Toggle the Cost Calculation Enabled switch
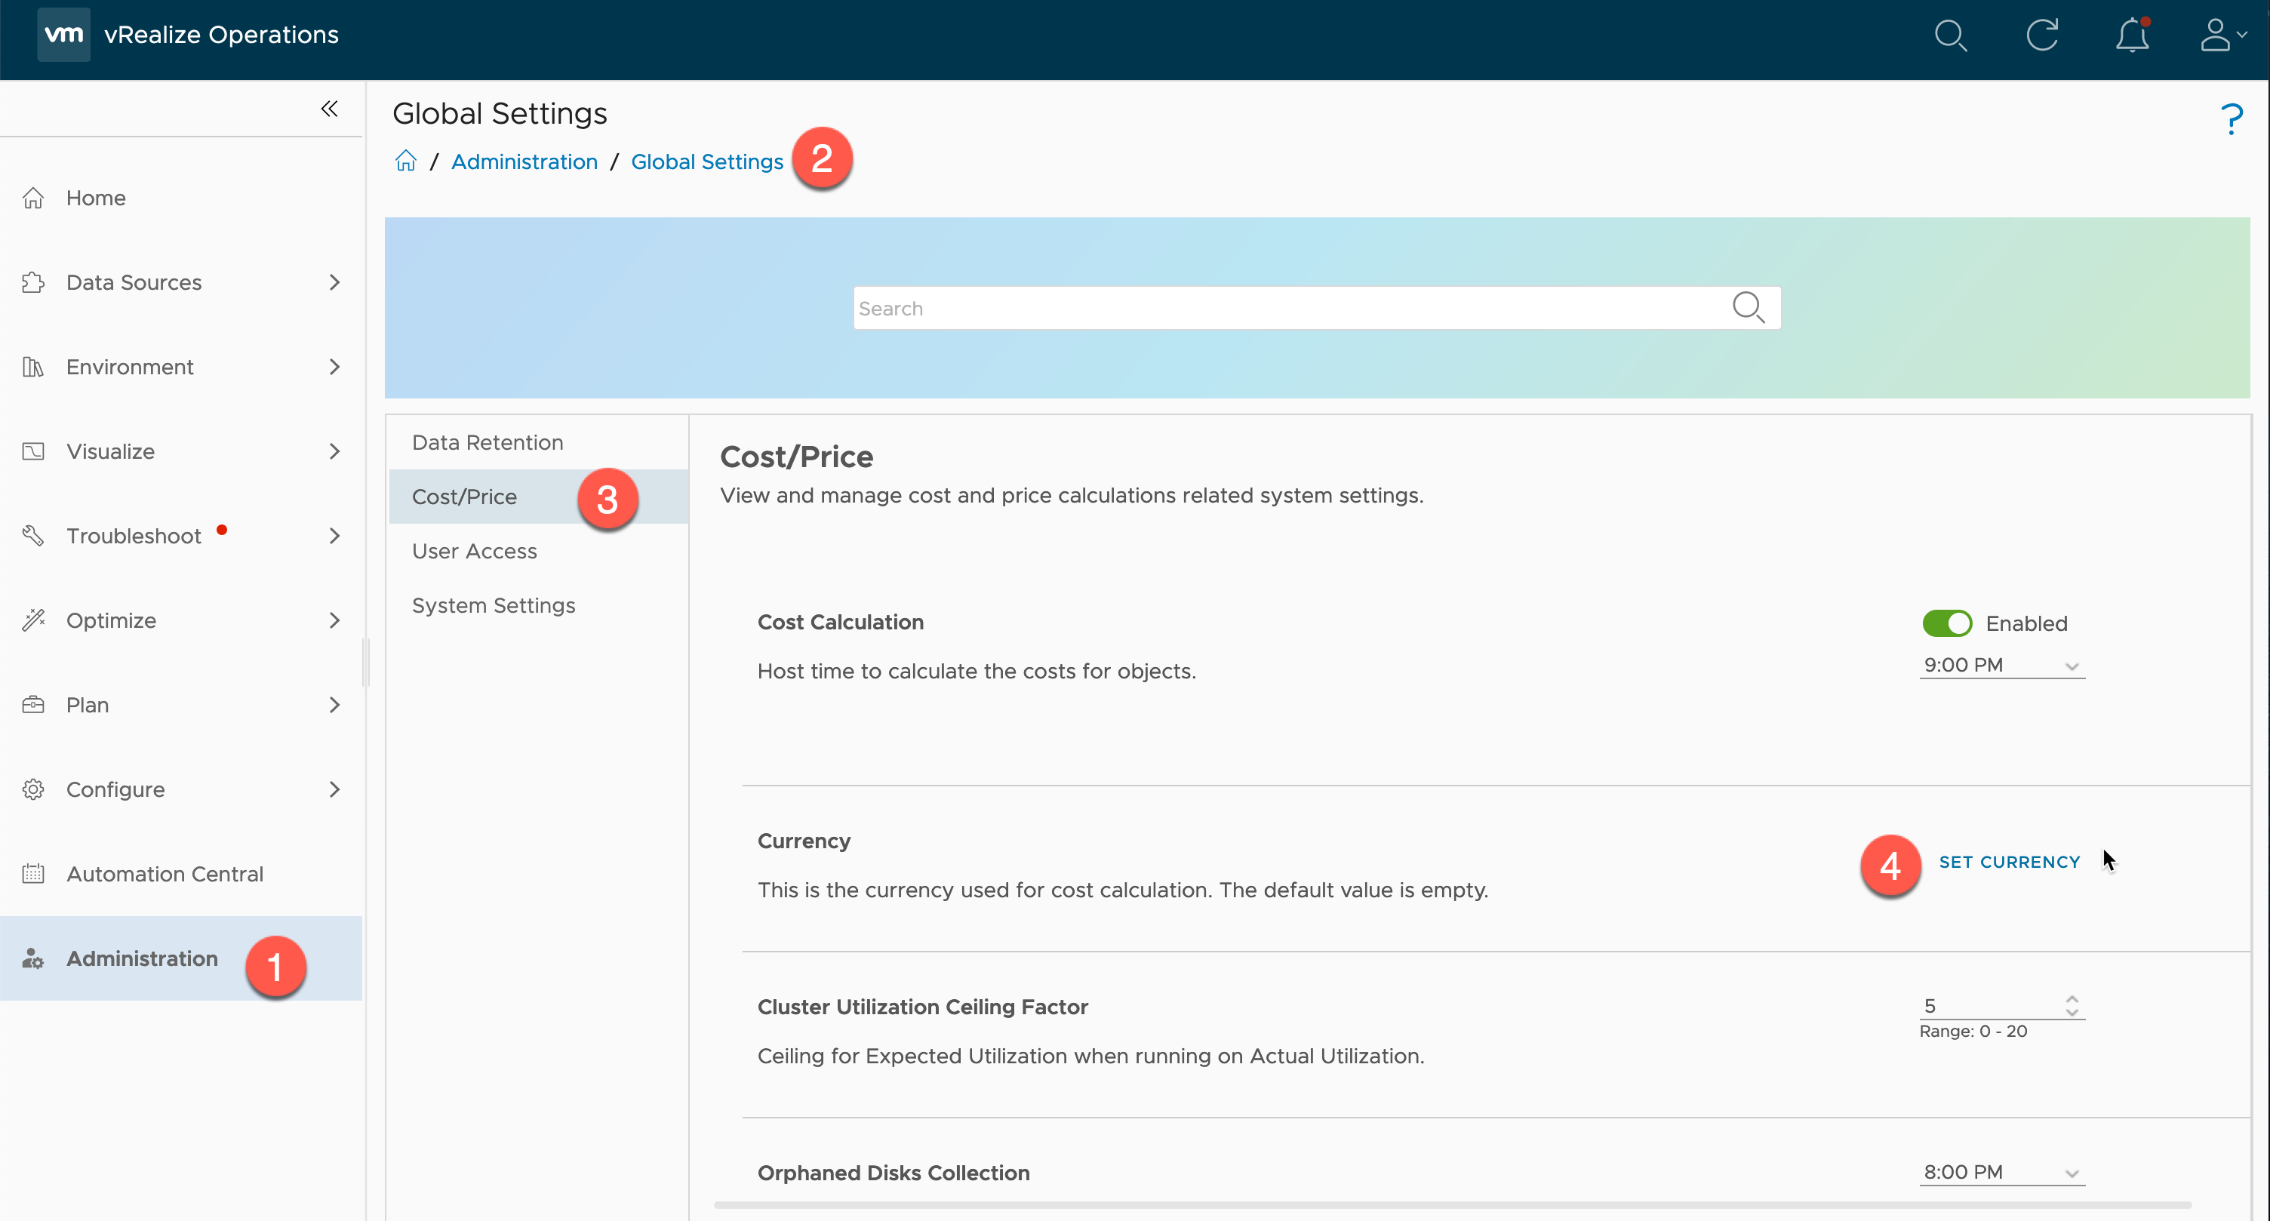This screenshot has width=2270, height=1221. [1946, 624]
